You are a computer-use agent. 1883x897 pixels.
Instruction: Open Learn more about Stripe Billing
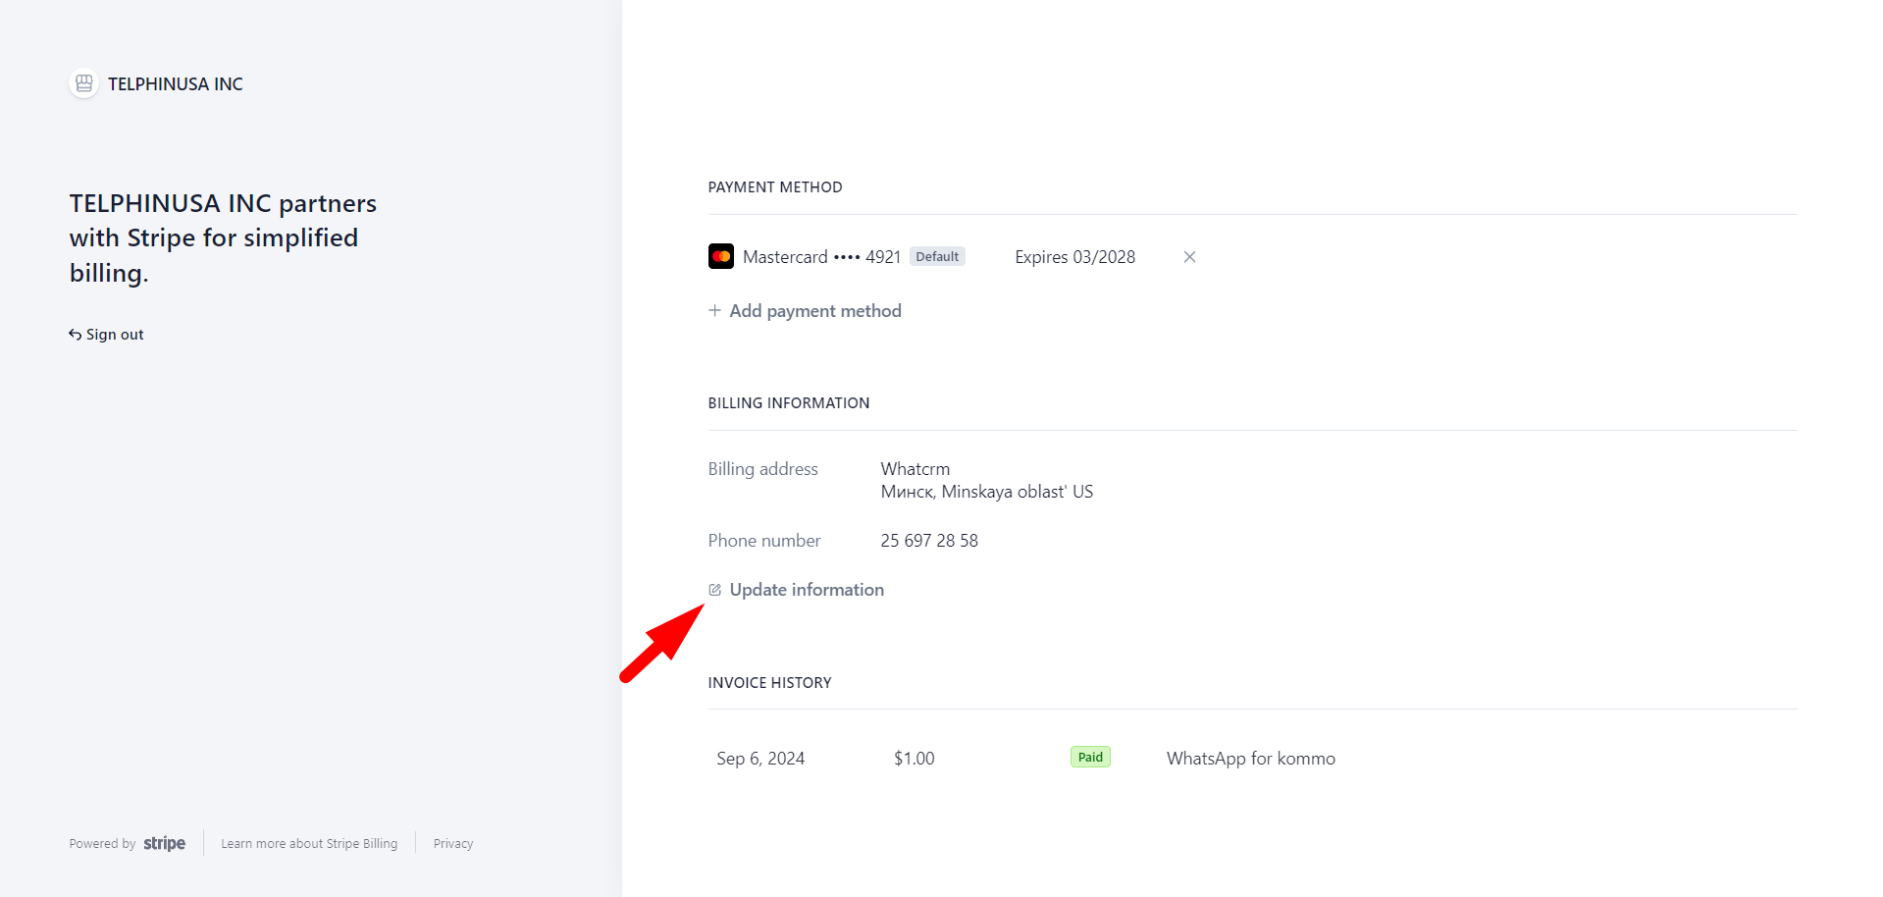coord(309,844)
